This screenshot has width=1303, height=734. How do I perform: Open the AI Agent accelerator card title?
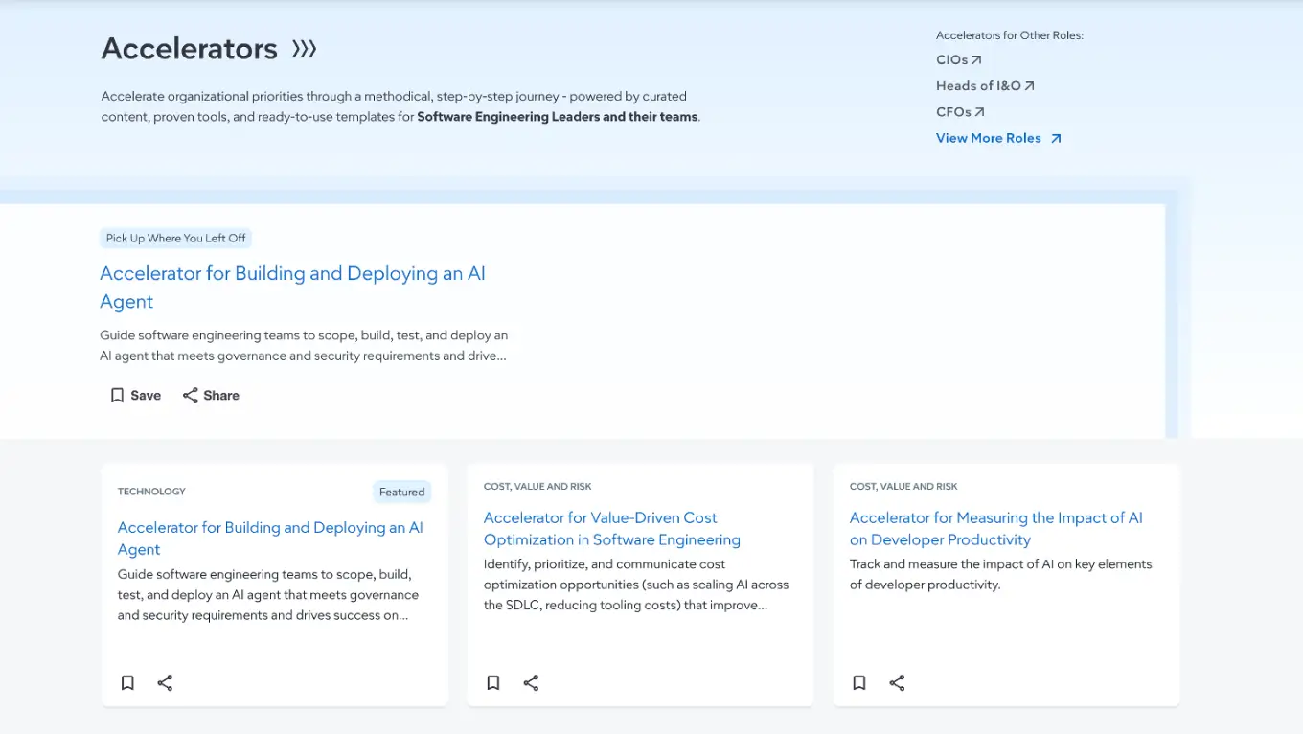coord(270,539)
